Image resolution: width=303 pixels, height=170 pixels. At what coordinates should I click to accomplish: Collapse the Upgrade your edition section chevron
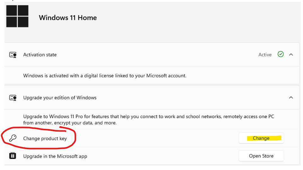pos(291,98)
